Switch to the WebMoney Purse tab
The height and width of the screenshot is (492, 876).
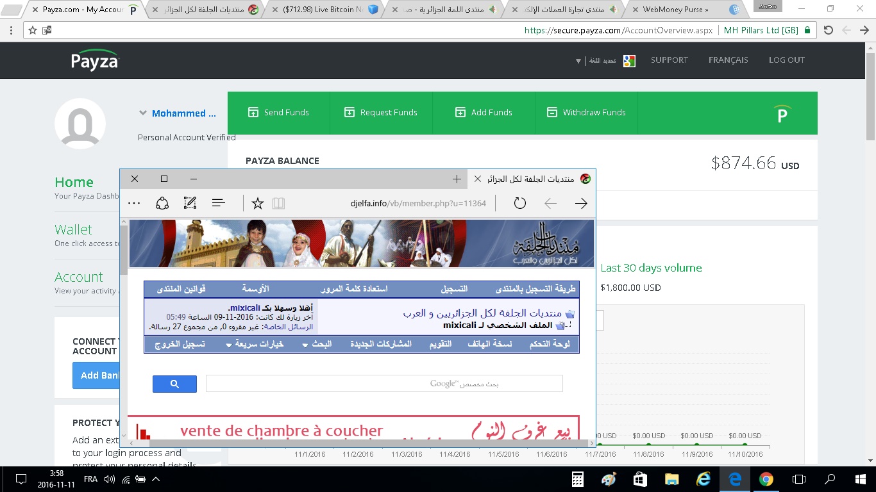[x=675, y=10]
